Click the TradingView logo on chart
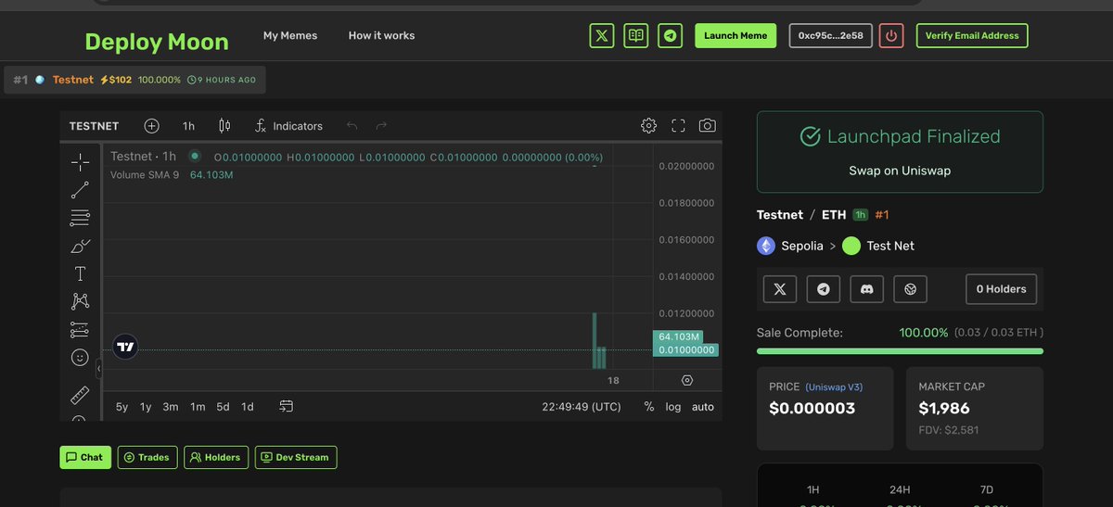The image size is (1113, 507). (x=126, y=347)
